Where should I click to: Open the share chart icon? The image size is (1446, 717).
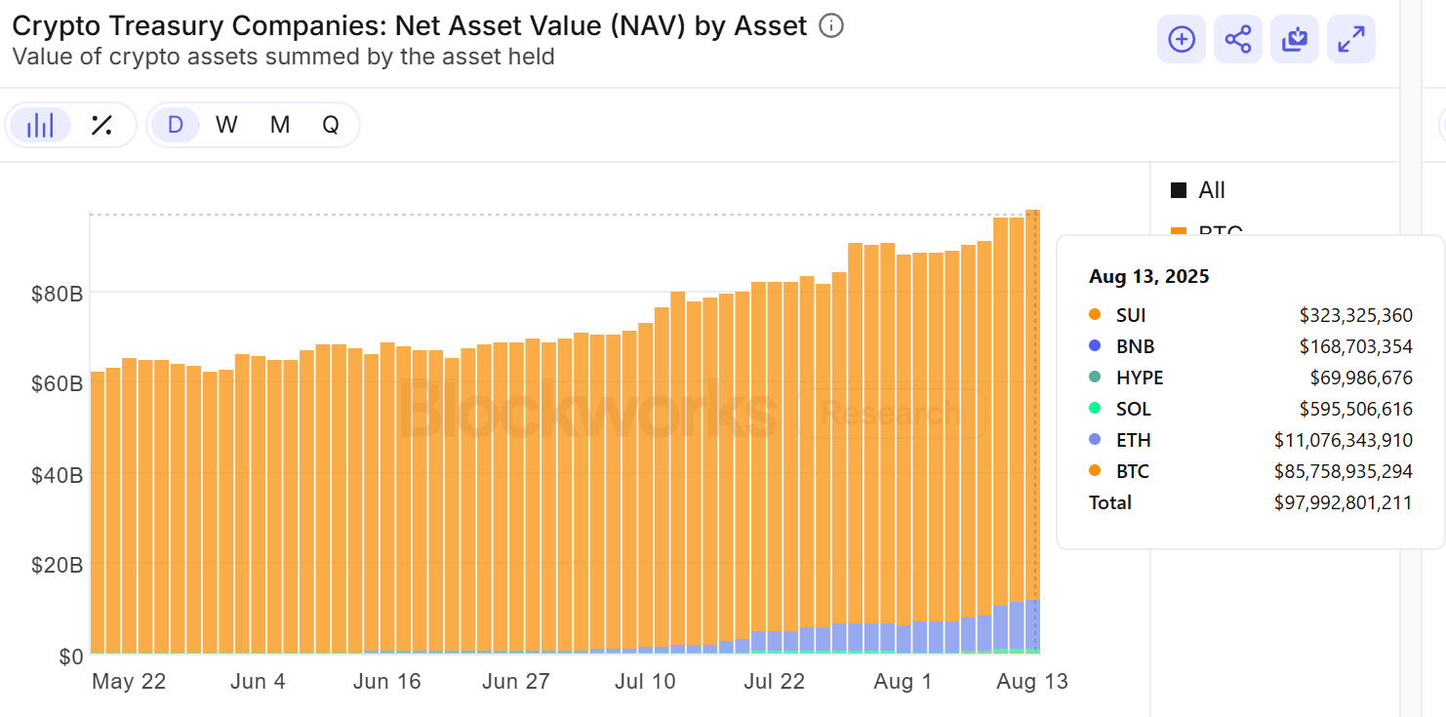pyautogui.click(x=1238, y=40)
